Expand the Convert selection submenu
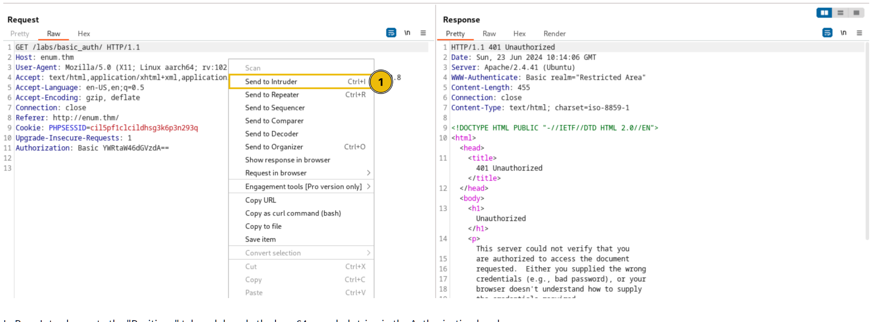This screenshot has height=322, width=872. tap(368, 253)
